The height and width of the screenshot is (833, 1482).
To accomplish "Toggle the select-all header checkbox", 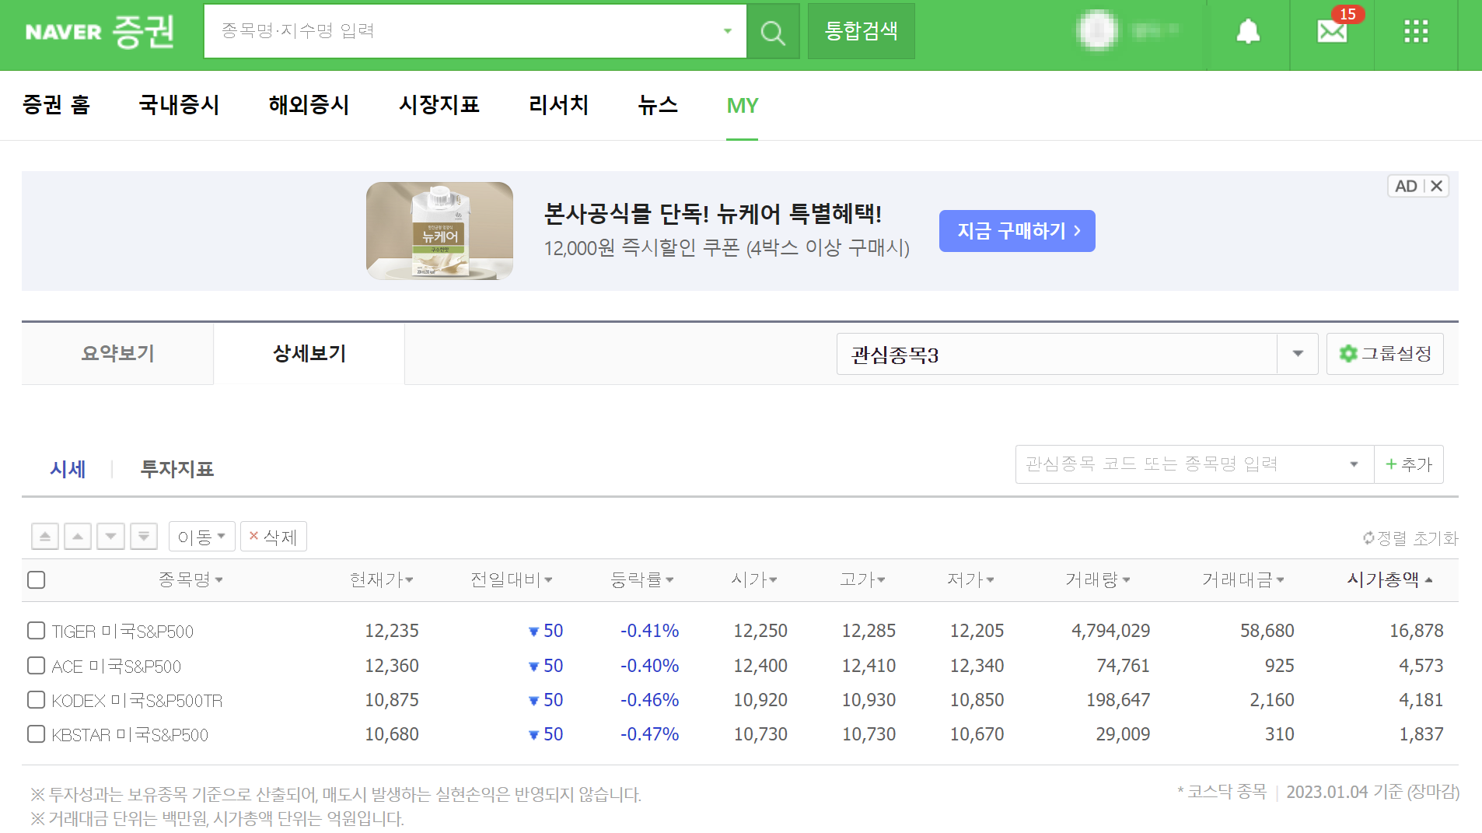I will [36, 579].
